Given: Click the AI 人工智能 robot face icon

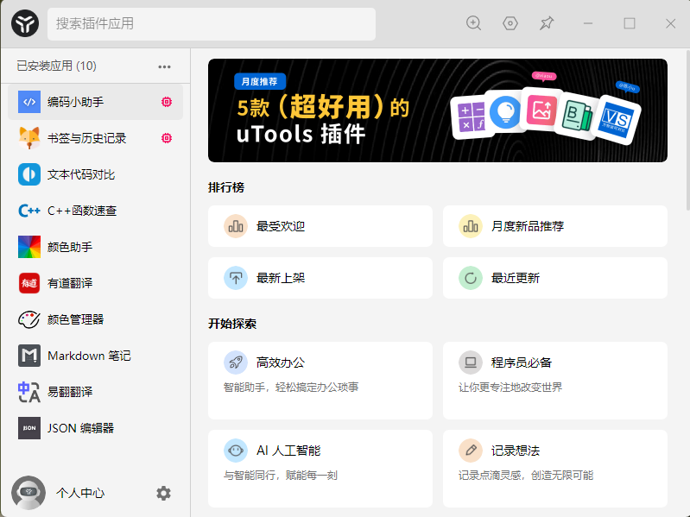Looking at the screenshot, I should (x=236, y=451).
